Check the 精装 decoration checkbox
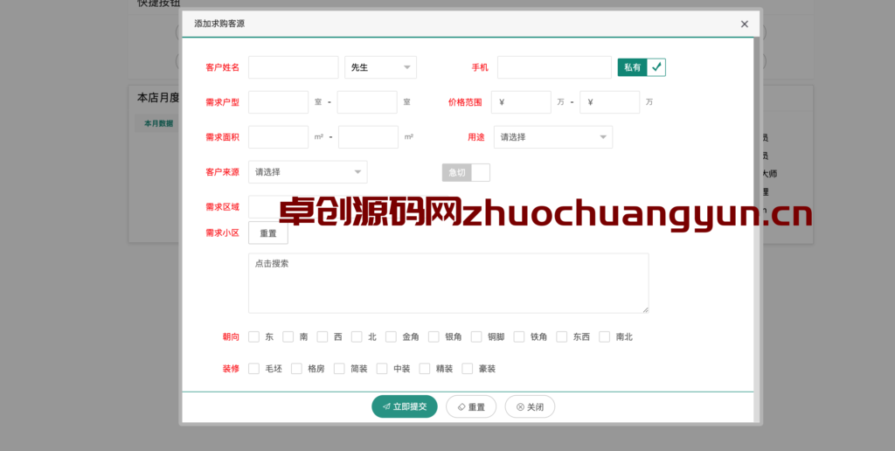This screenshot has width=895, height=451. click(425, 369)
